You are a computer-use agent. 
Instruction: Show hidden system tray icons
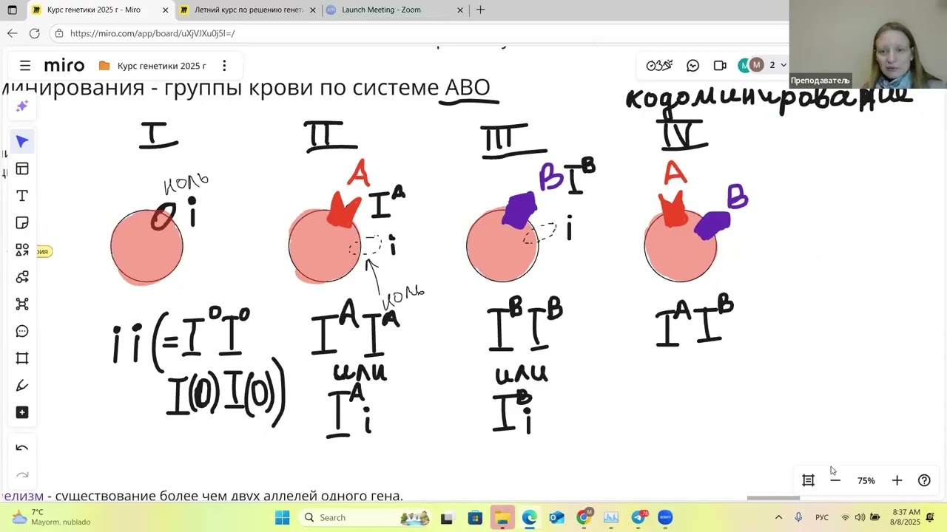(778, 518)
